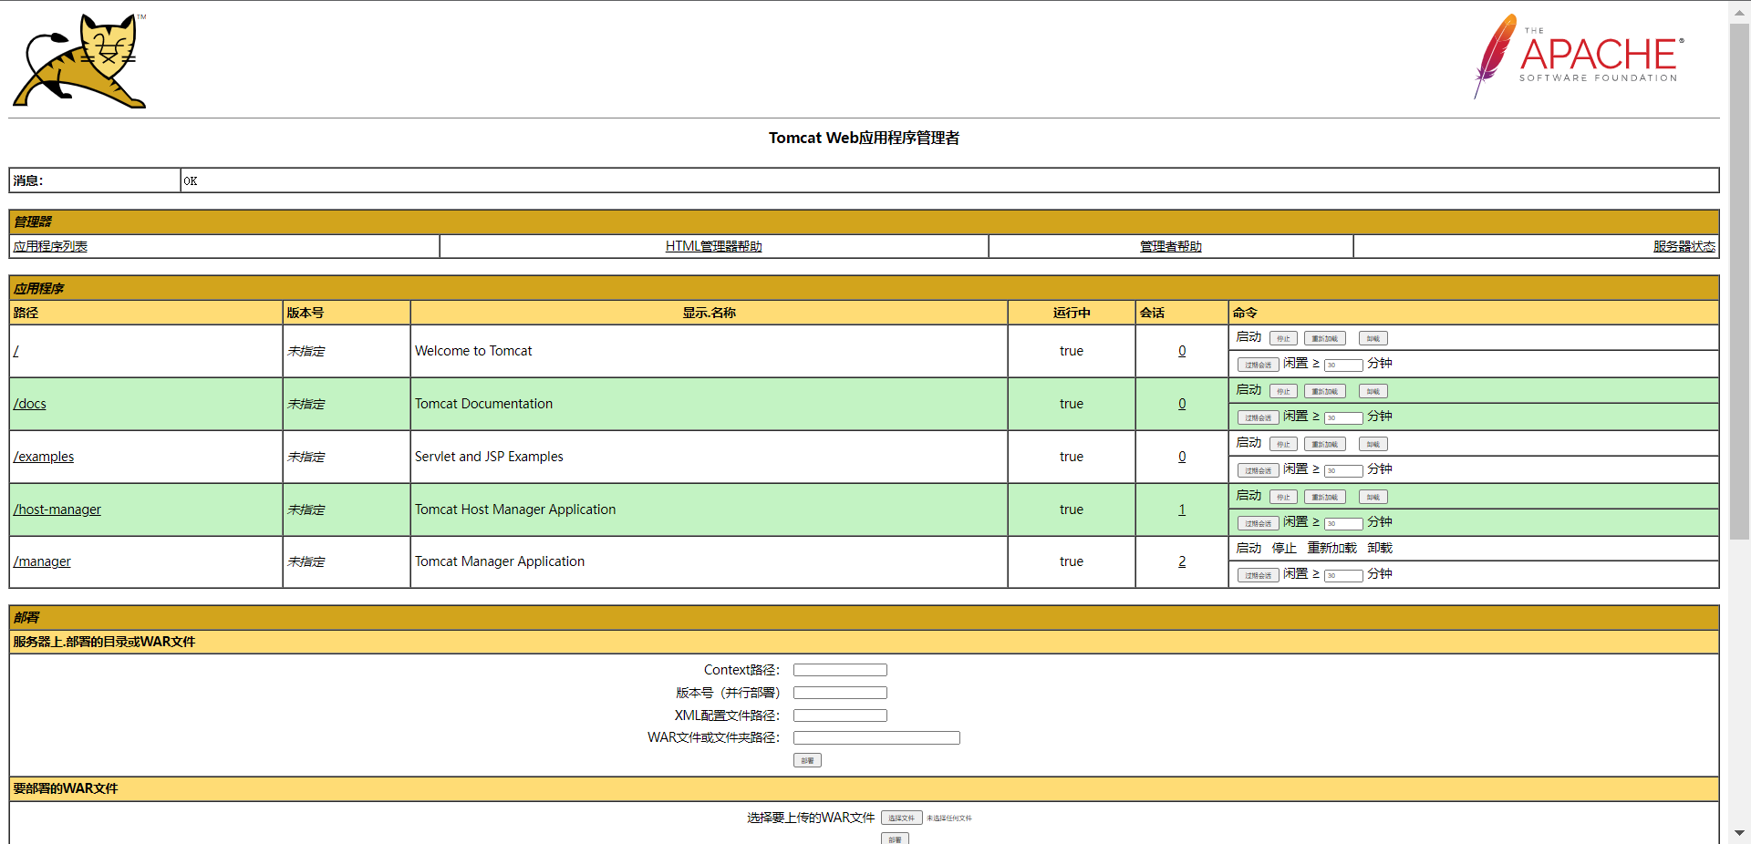Click the 'Tomcat Host Manager Application' display name
Viewport: 1751px width, 844px height.
coord(515,509)
